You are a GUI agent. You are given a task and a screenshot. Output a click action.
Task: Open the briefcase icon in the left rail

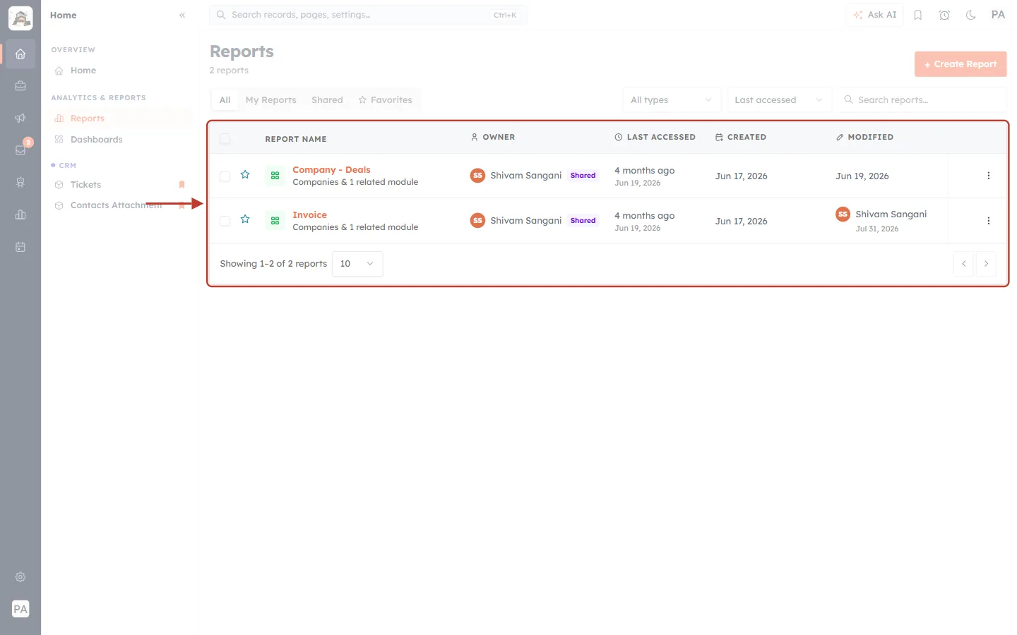point(20,86)
